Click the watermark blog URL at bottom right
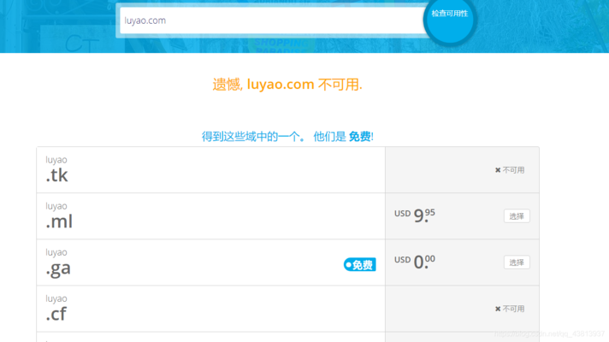This screenshot has width=609, height=342. click(x=549, y=333)
